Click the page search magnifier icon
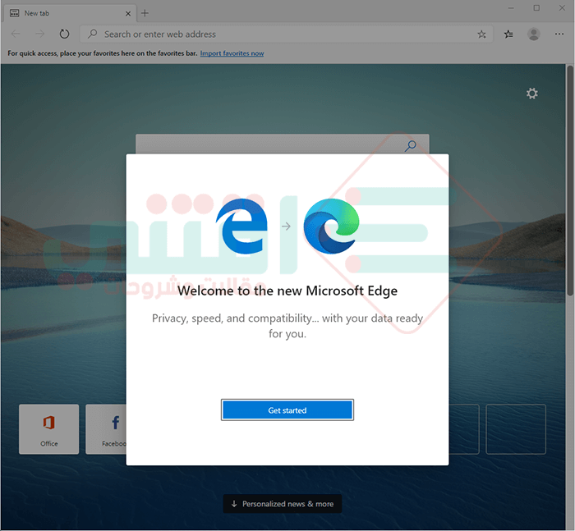575x531 pixels. tap(411, 146)
